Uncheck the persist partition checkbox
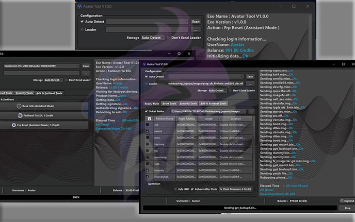This screenshot has width=355, height=222. (148, 131)
